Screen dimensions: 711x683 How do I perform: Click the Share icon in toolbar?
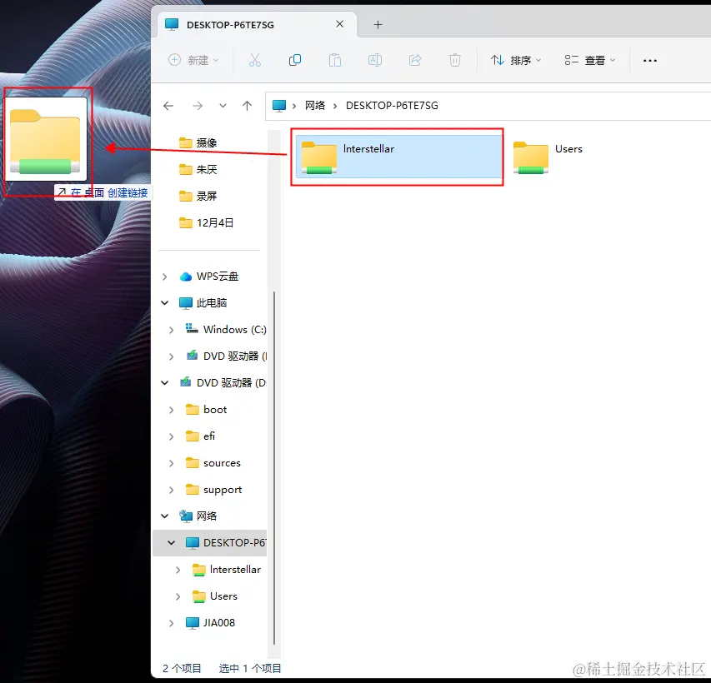pos(415,60)
